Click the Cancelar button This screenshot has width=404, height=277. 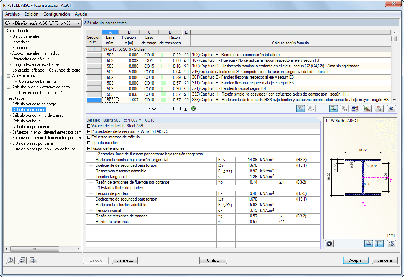point(385,260)
